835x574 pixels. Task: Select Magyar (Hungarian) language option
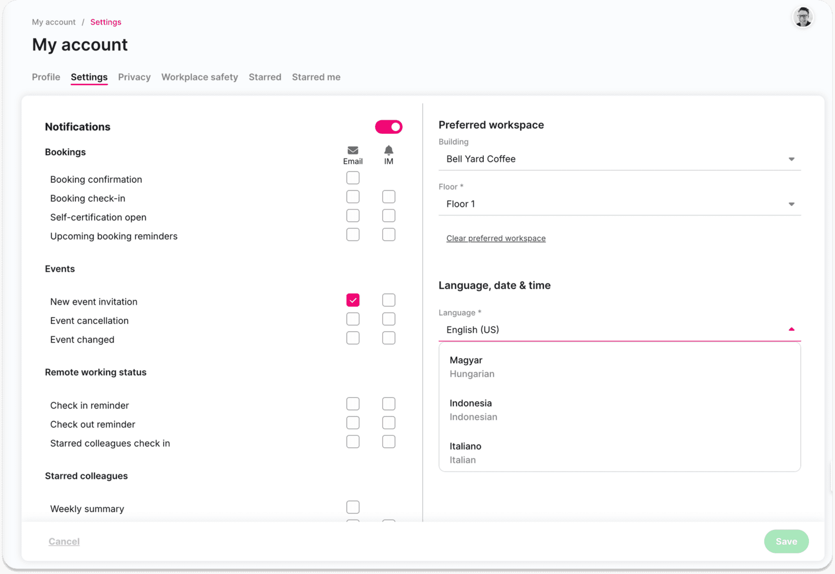pyautogui.click(x=620, y=367)
